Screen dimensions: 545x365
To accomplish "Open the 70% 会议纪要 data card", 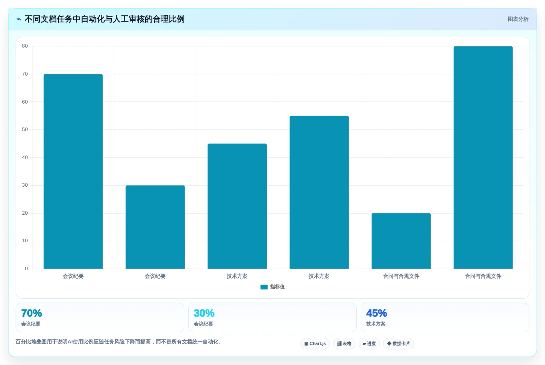I will [x=100, y=317].
